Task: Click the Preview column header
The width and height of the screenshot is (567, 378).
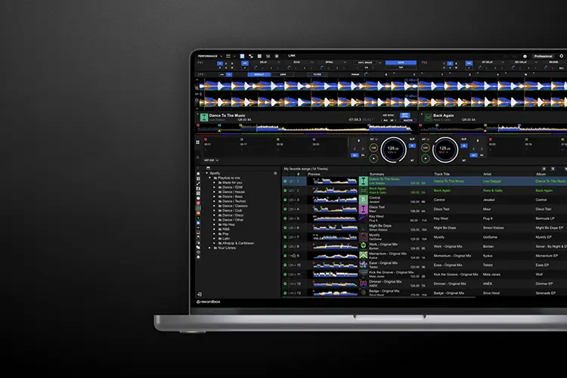Action: click(x=314, y=174)
